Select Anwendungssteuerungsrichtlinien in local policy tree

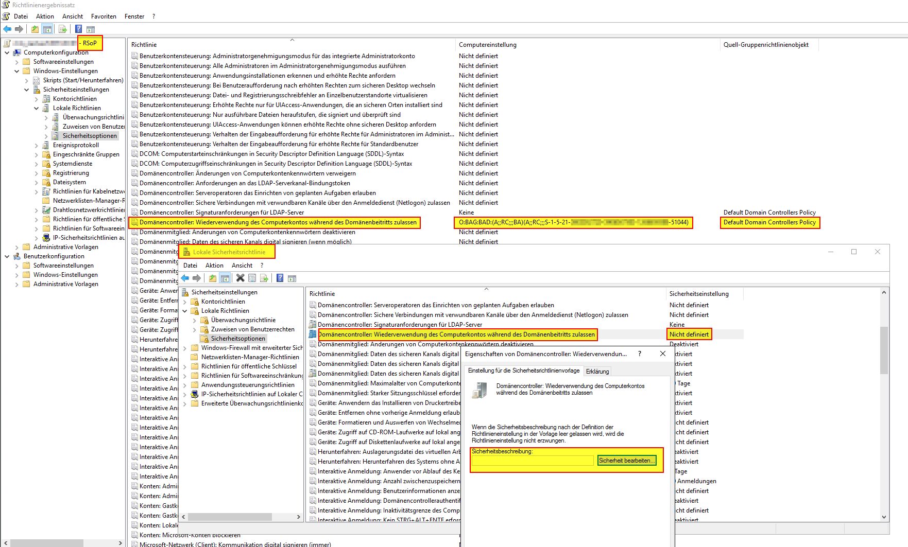pyautogui.click(x=248, y=385)
